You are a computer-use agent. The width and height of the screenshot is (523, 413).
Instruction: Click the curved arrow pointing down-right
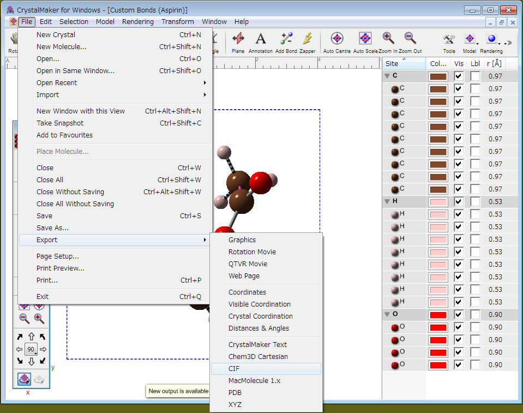click(x=20, y=361)
